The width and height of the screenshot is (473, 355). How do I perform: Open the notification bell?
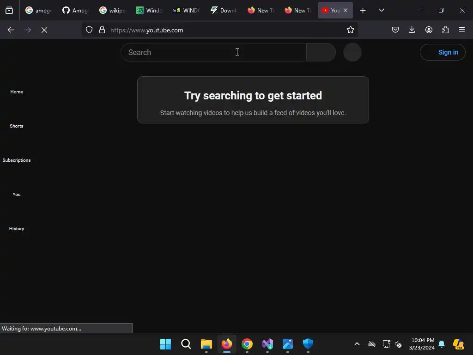tap(442, 344)
